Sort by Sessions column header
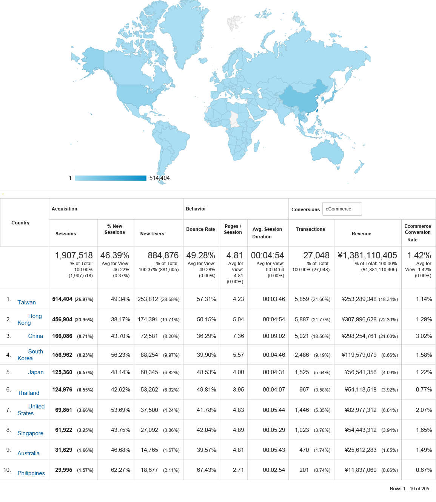Screen dimensions: 436x502 coord(66,234)
